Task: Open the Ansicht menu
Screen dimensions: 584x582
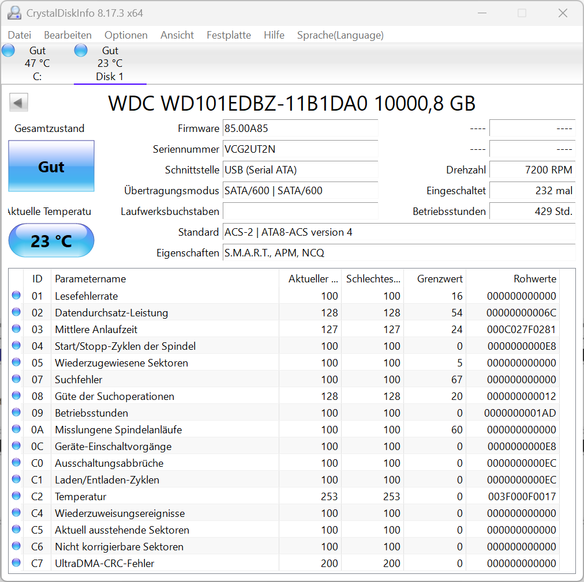Action: (177, 35)
